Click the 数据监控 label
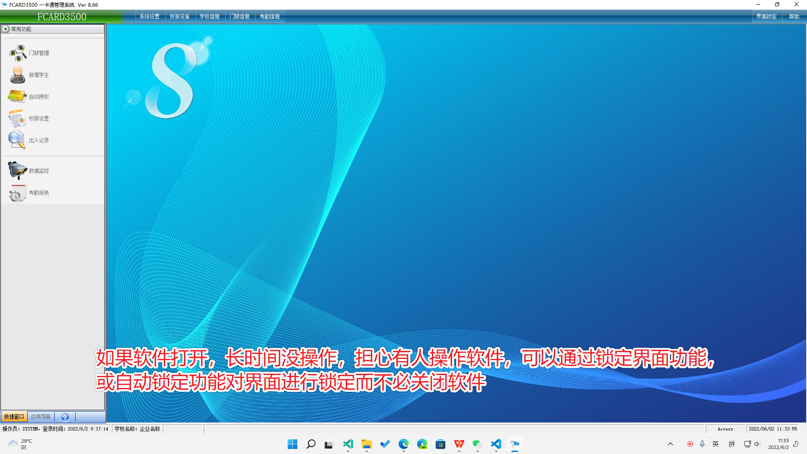Viewport: 807px width, 454px height. (x=39, y=171)
